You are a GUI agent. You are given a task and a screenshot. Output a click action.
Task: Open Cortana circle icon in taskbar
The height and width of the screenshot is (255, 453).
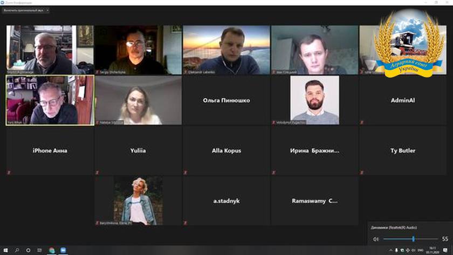tap(28, 250)
